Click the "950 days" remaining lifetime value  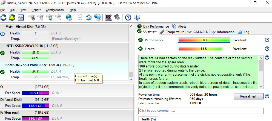coord(196,99)
